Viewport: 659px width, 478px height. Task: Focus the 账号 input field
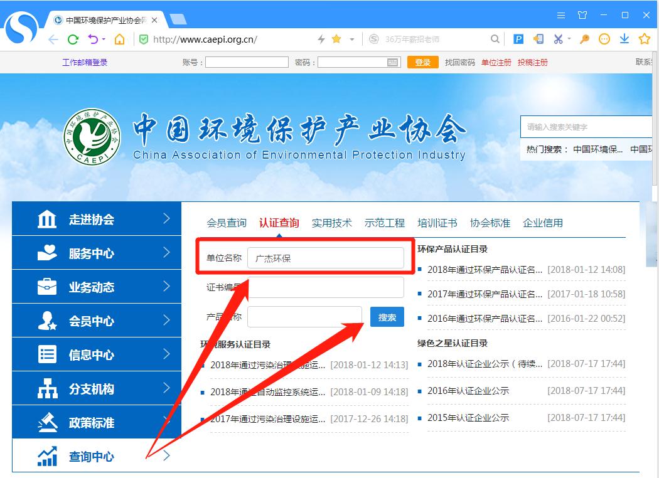[x=247, y=63]
